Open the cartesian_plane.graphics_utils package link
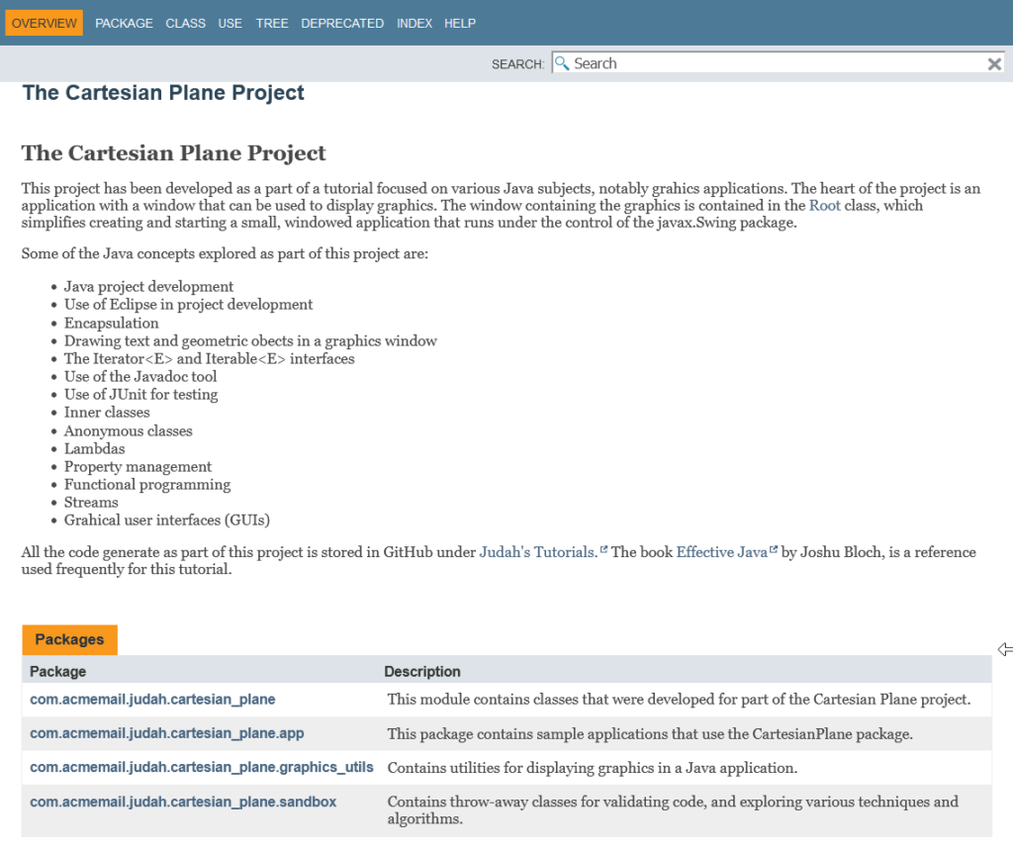 [x=202, y=767]
